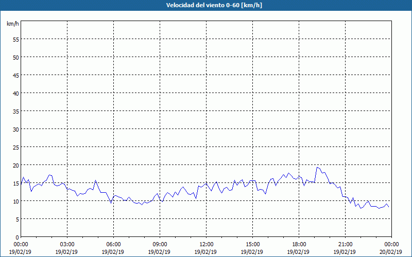Viewport: 412px width, 257px height.
Task: Click the y-axis label '35'
Action: click(x=16, y=111)
